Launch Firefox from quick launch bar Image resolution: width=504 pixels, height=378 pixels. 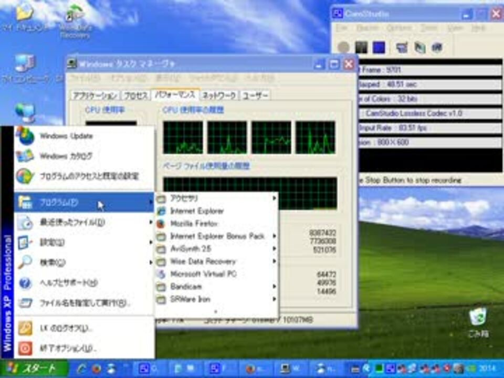point(96,369)
